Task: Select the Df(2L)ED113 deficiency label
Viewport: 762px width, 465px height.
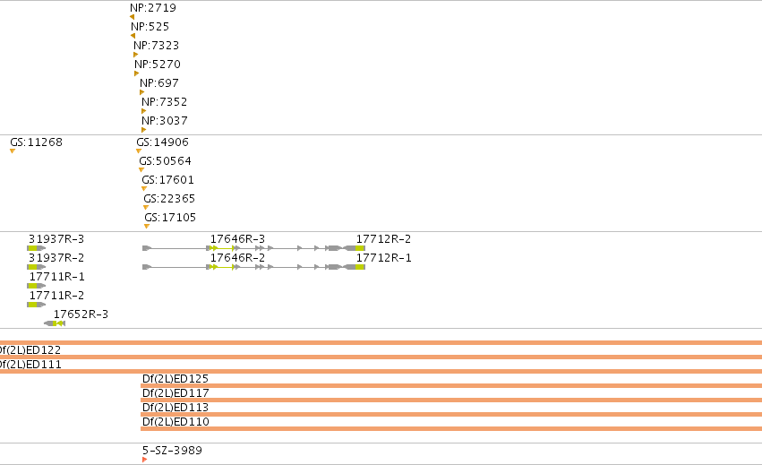Action: (x=176, y=408)
